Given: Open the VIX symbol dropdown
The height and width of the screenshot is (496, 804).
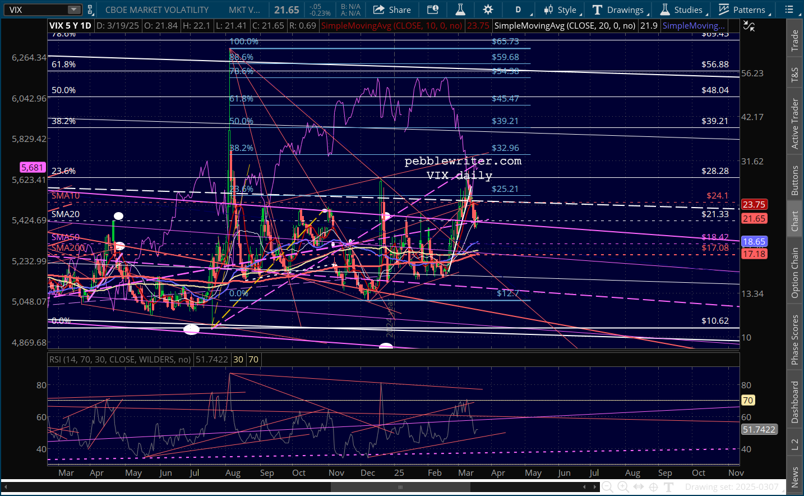Looking at the screenshot, I should coord(74,10).
